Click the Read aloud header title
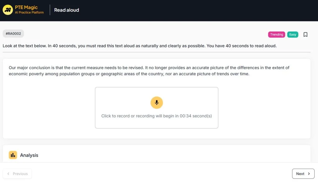 (66, 10)
